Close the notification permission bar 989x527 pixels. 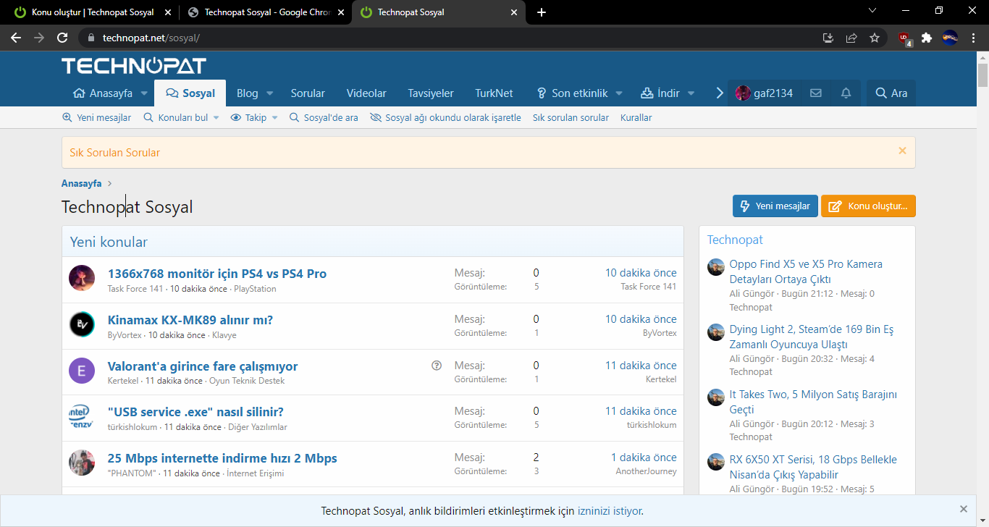tap(964, 509)
